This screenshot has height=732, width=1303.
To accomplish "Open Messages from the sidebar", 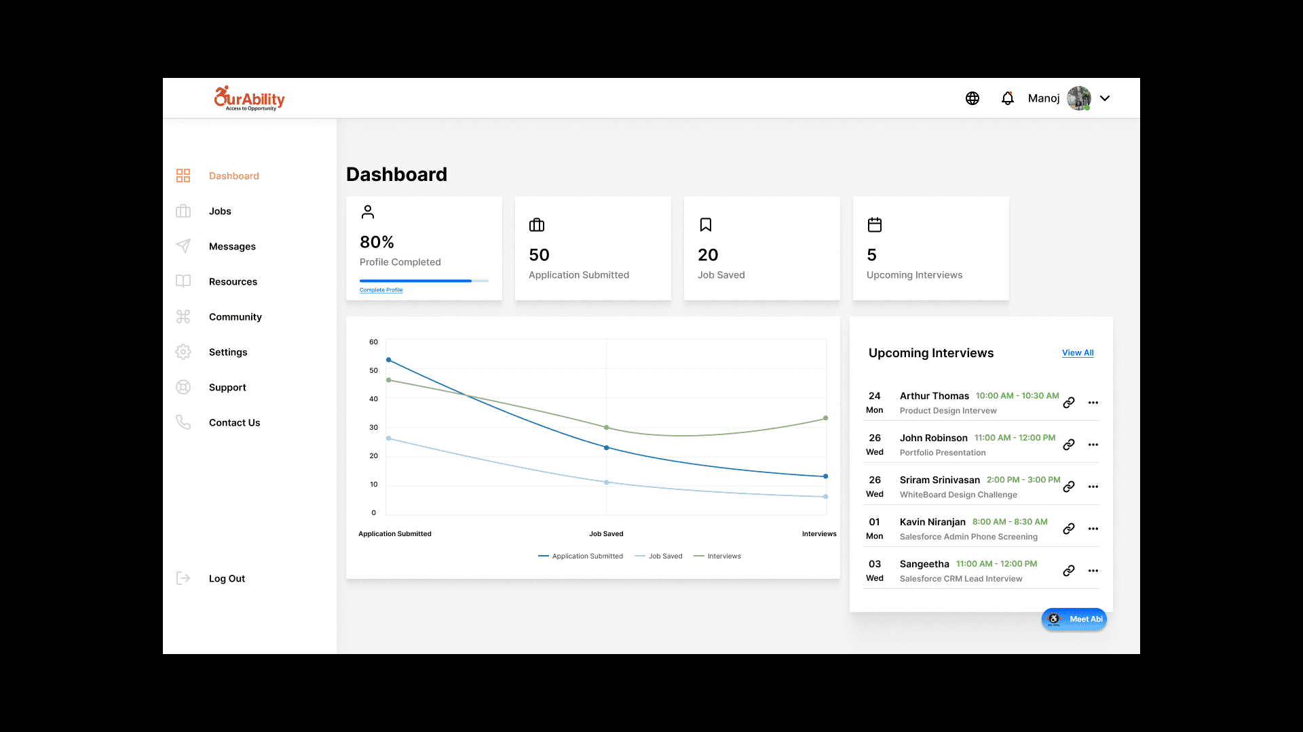I will pyautogui.click(x=232, y=247).
